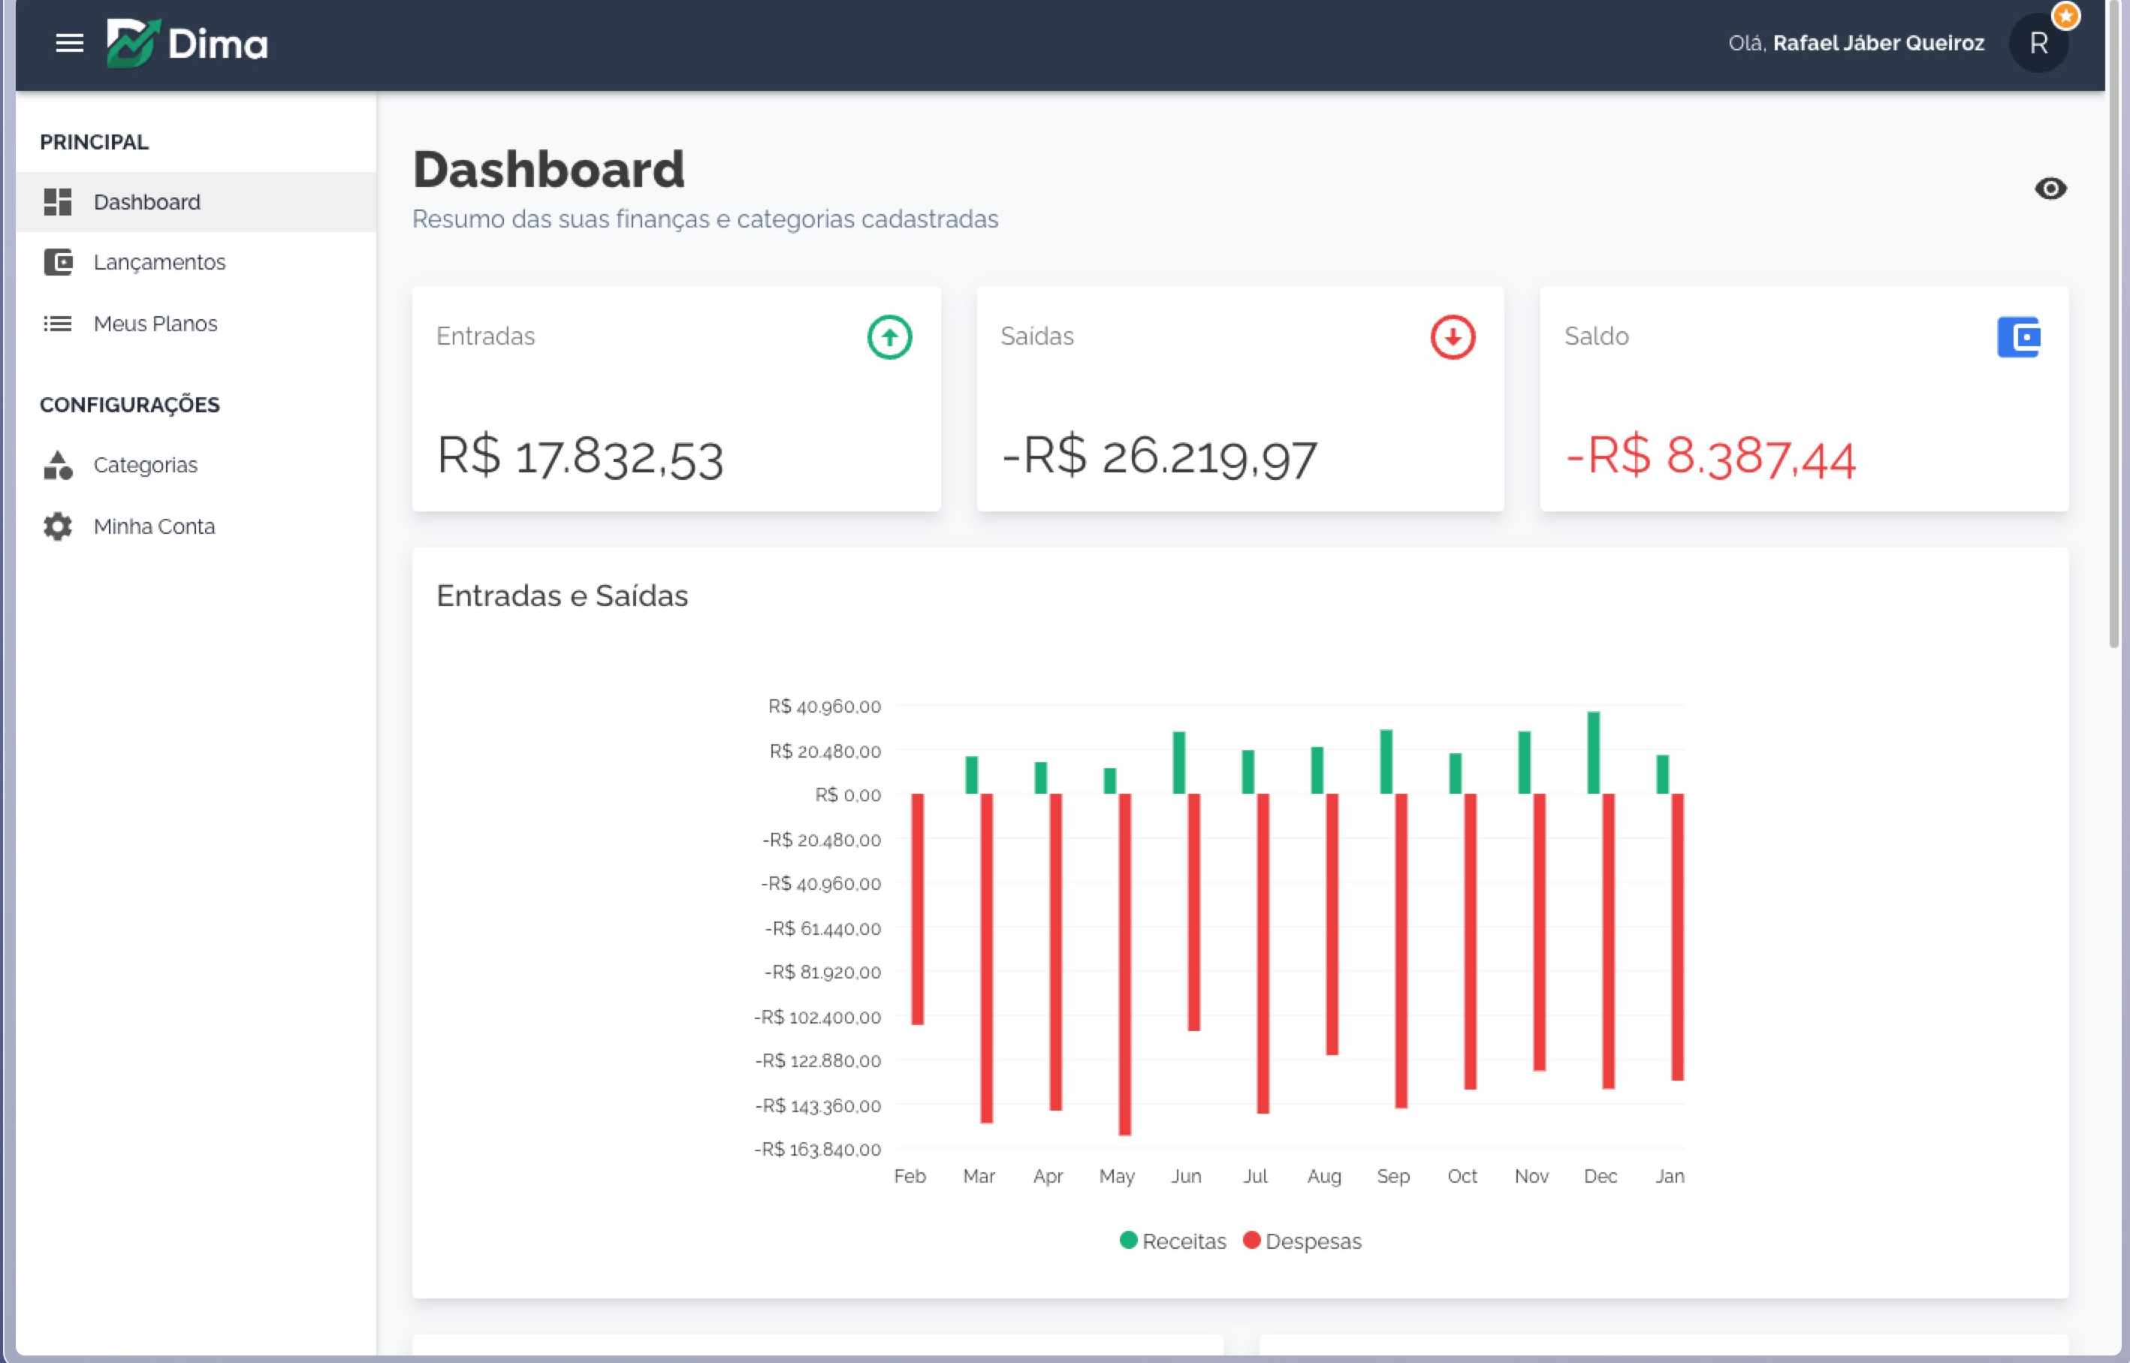Click the Categorias shapes icon
Image resolution: width=2130 pixels, height=1363 pixels.
(58, 465)
